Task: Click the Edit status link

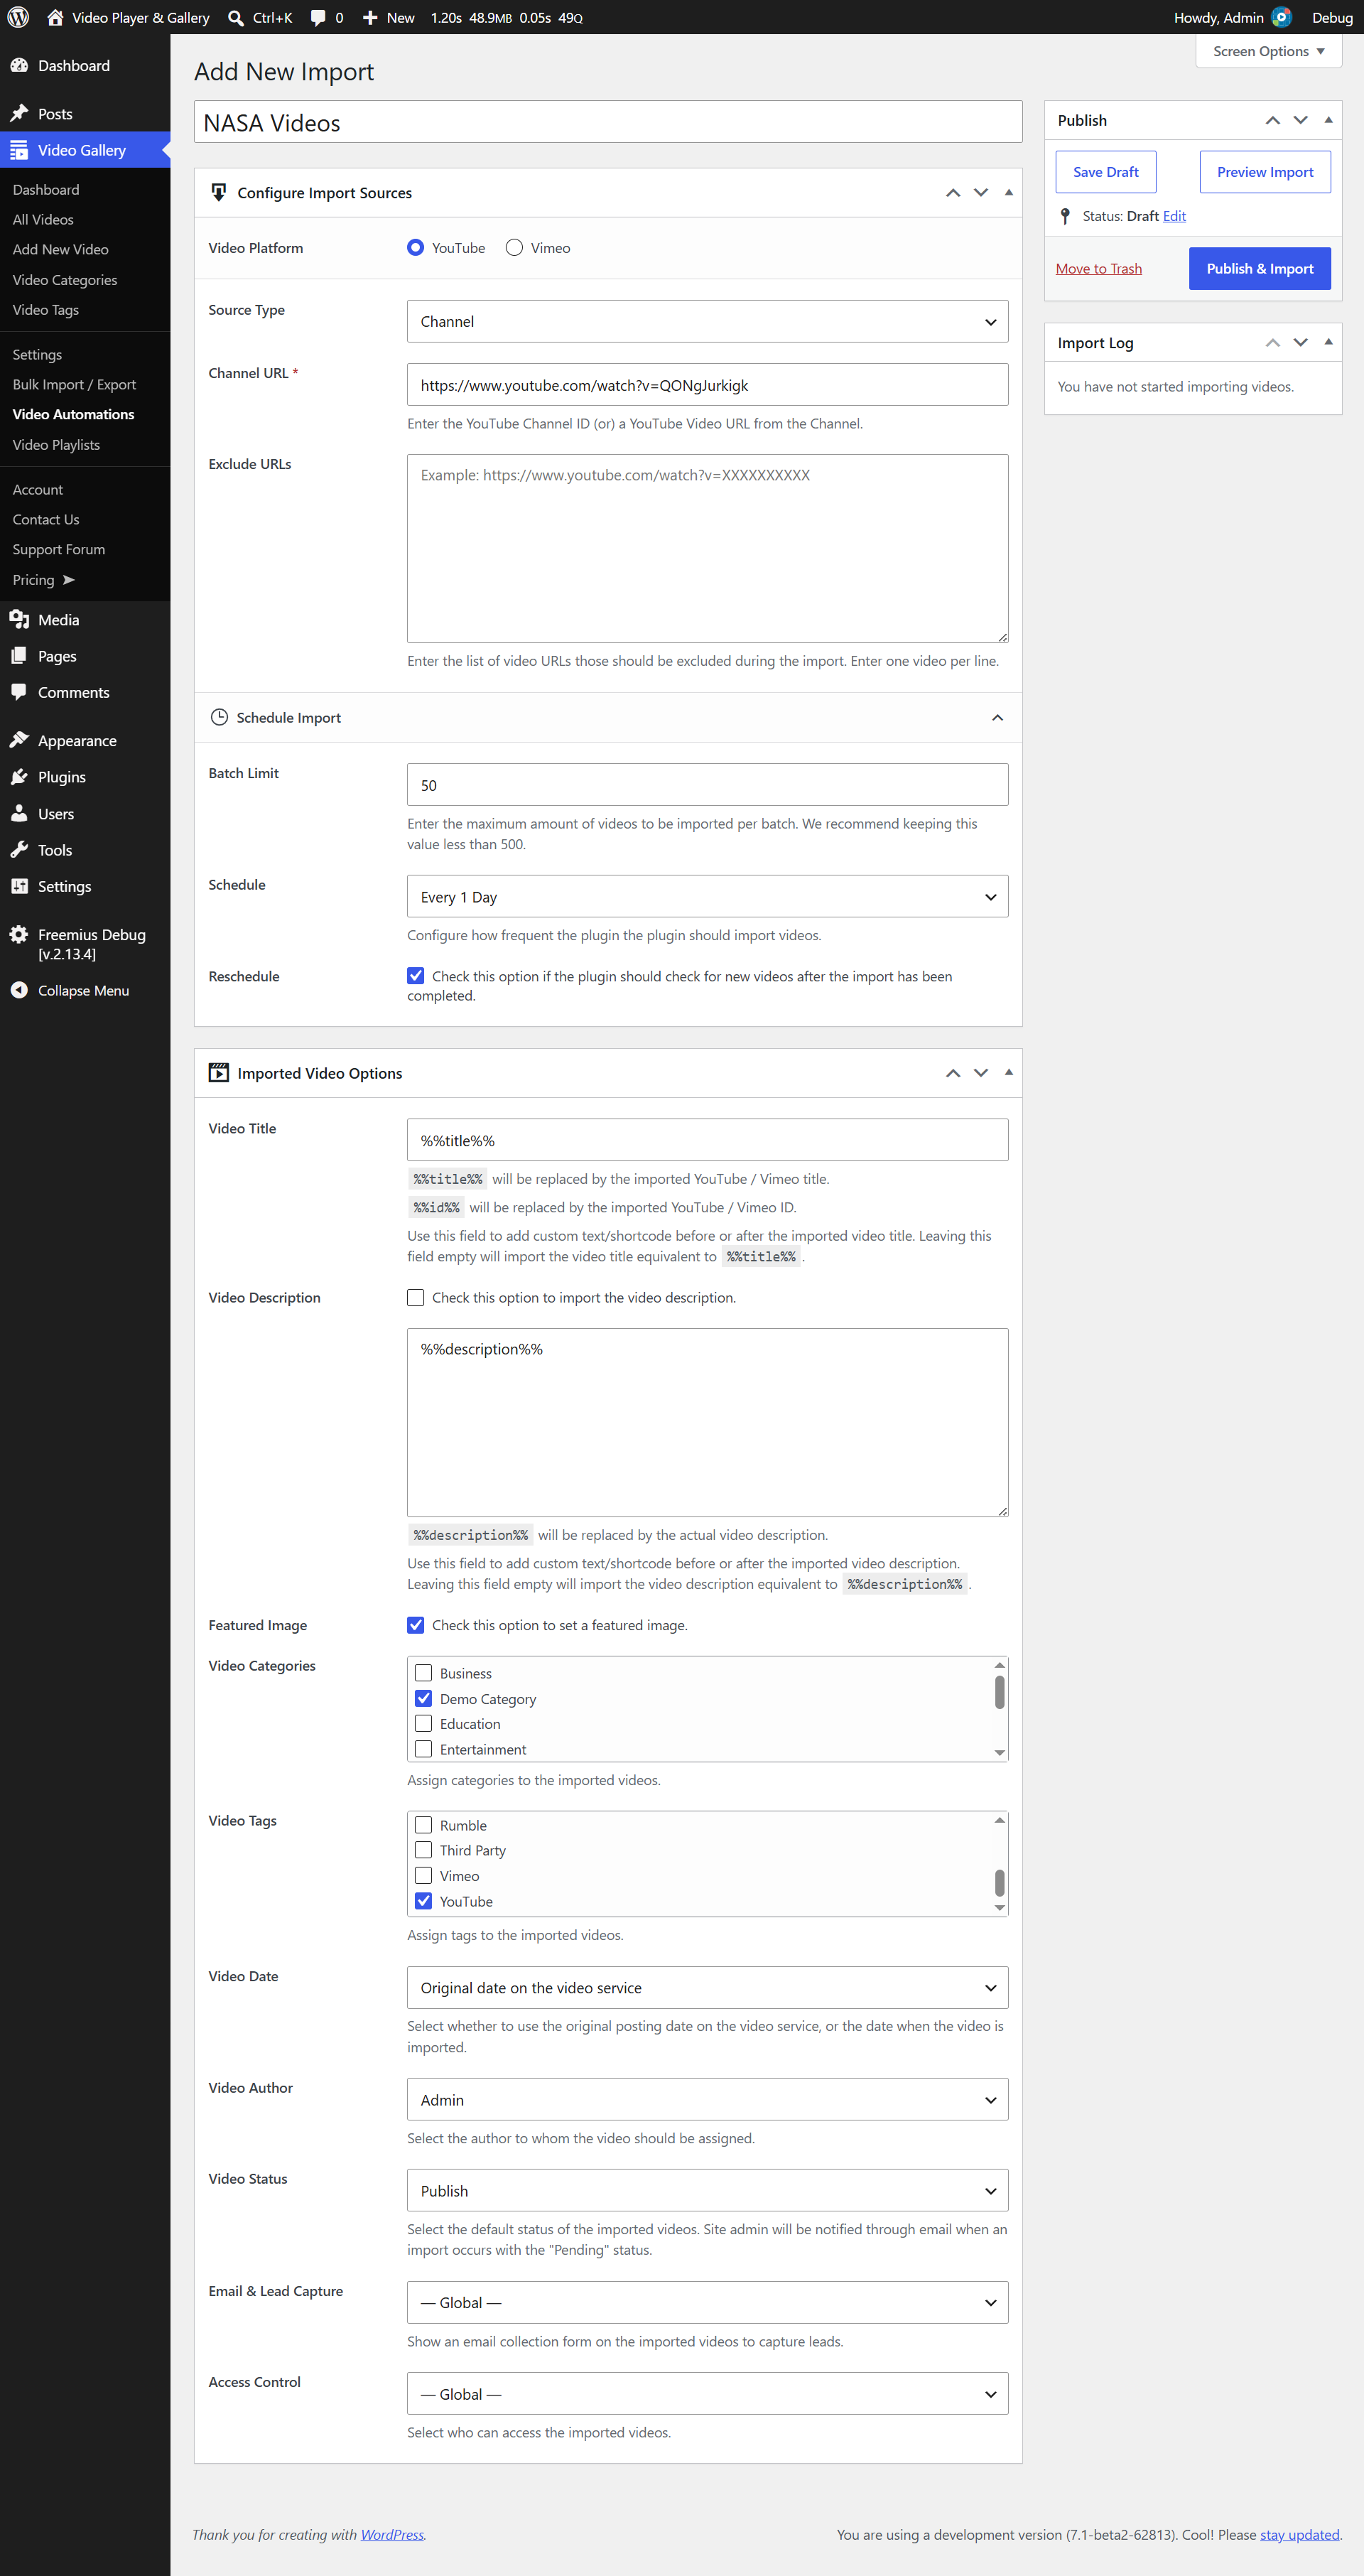Action: (1175, 216)
